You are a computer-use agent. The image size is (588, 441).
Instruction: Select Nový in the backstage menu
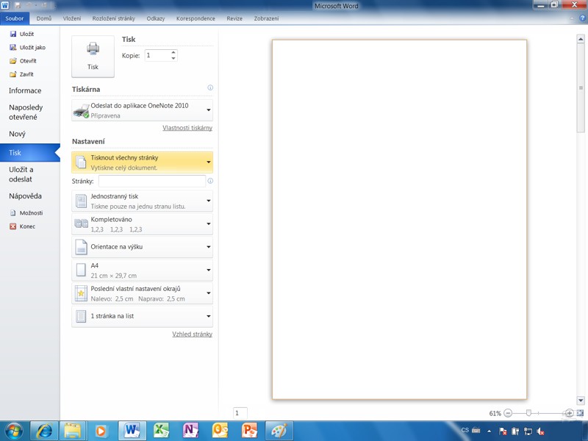pyautogui.click(x=17, y=134)
